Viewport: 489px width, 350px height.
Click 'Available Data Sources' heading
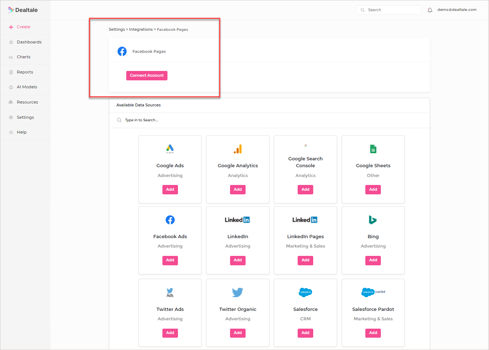(139, 105)
